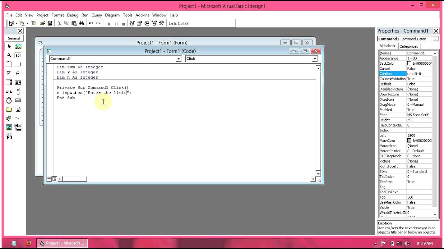Open the Project menu
This screenshot has width=444, height=249.
tap(42, 15)
